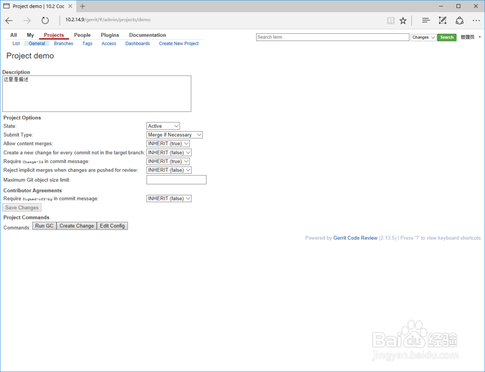
Task: Open the People top menu
Action: click(82, 35)
